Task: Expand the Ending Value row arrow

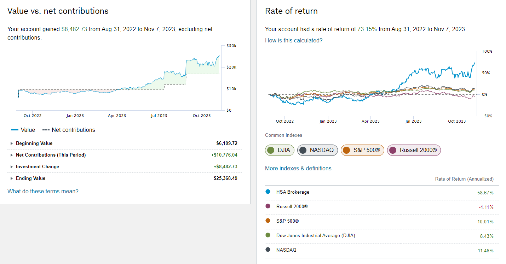Action: click(x=12, y=178)
